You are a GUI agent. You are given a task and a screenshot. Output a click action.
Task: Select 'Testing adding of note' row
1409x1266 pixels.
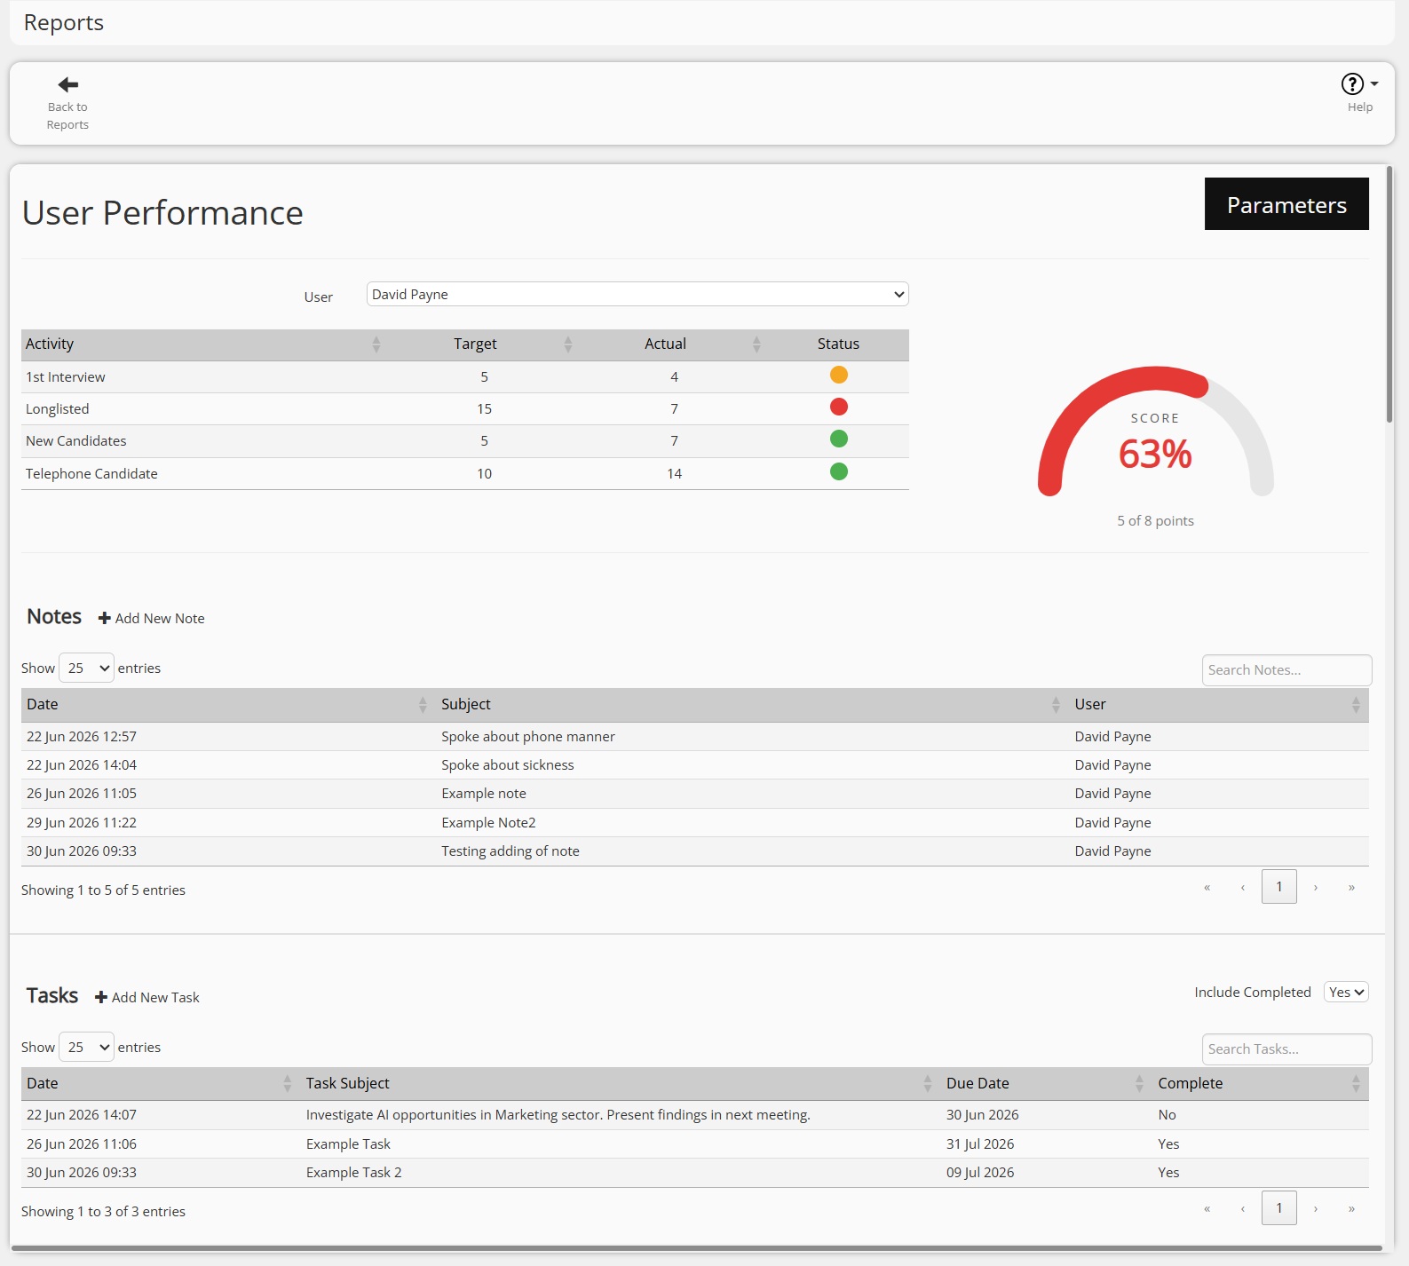tap(695, 851)
